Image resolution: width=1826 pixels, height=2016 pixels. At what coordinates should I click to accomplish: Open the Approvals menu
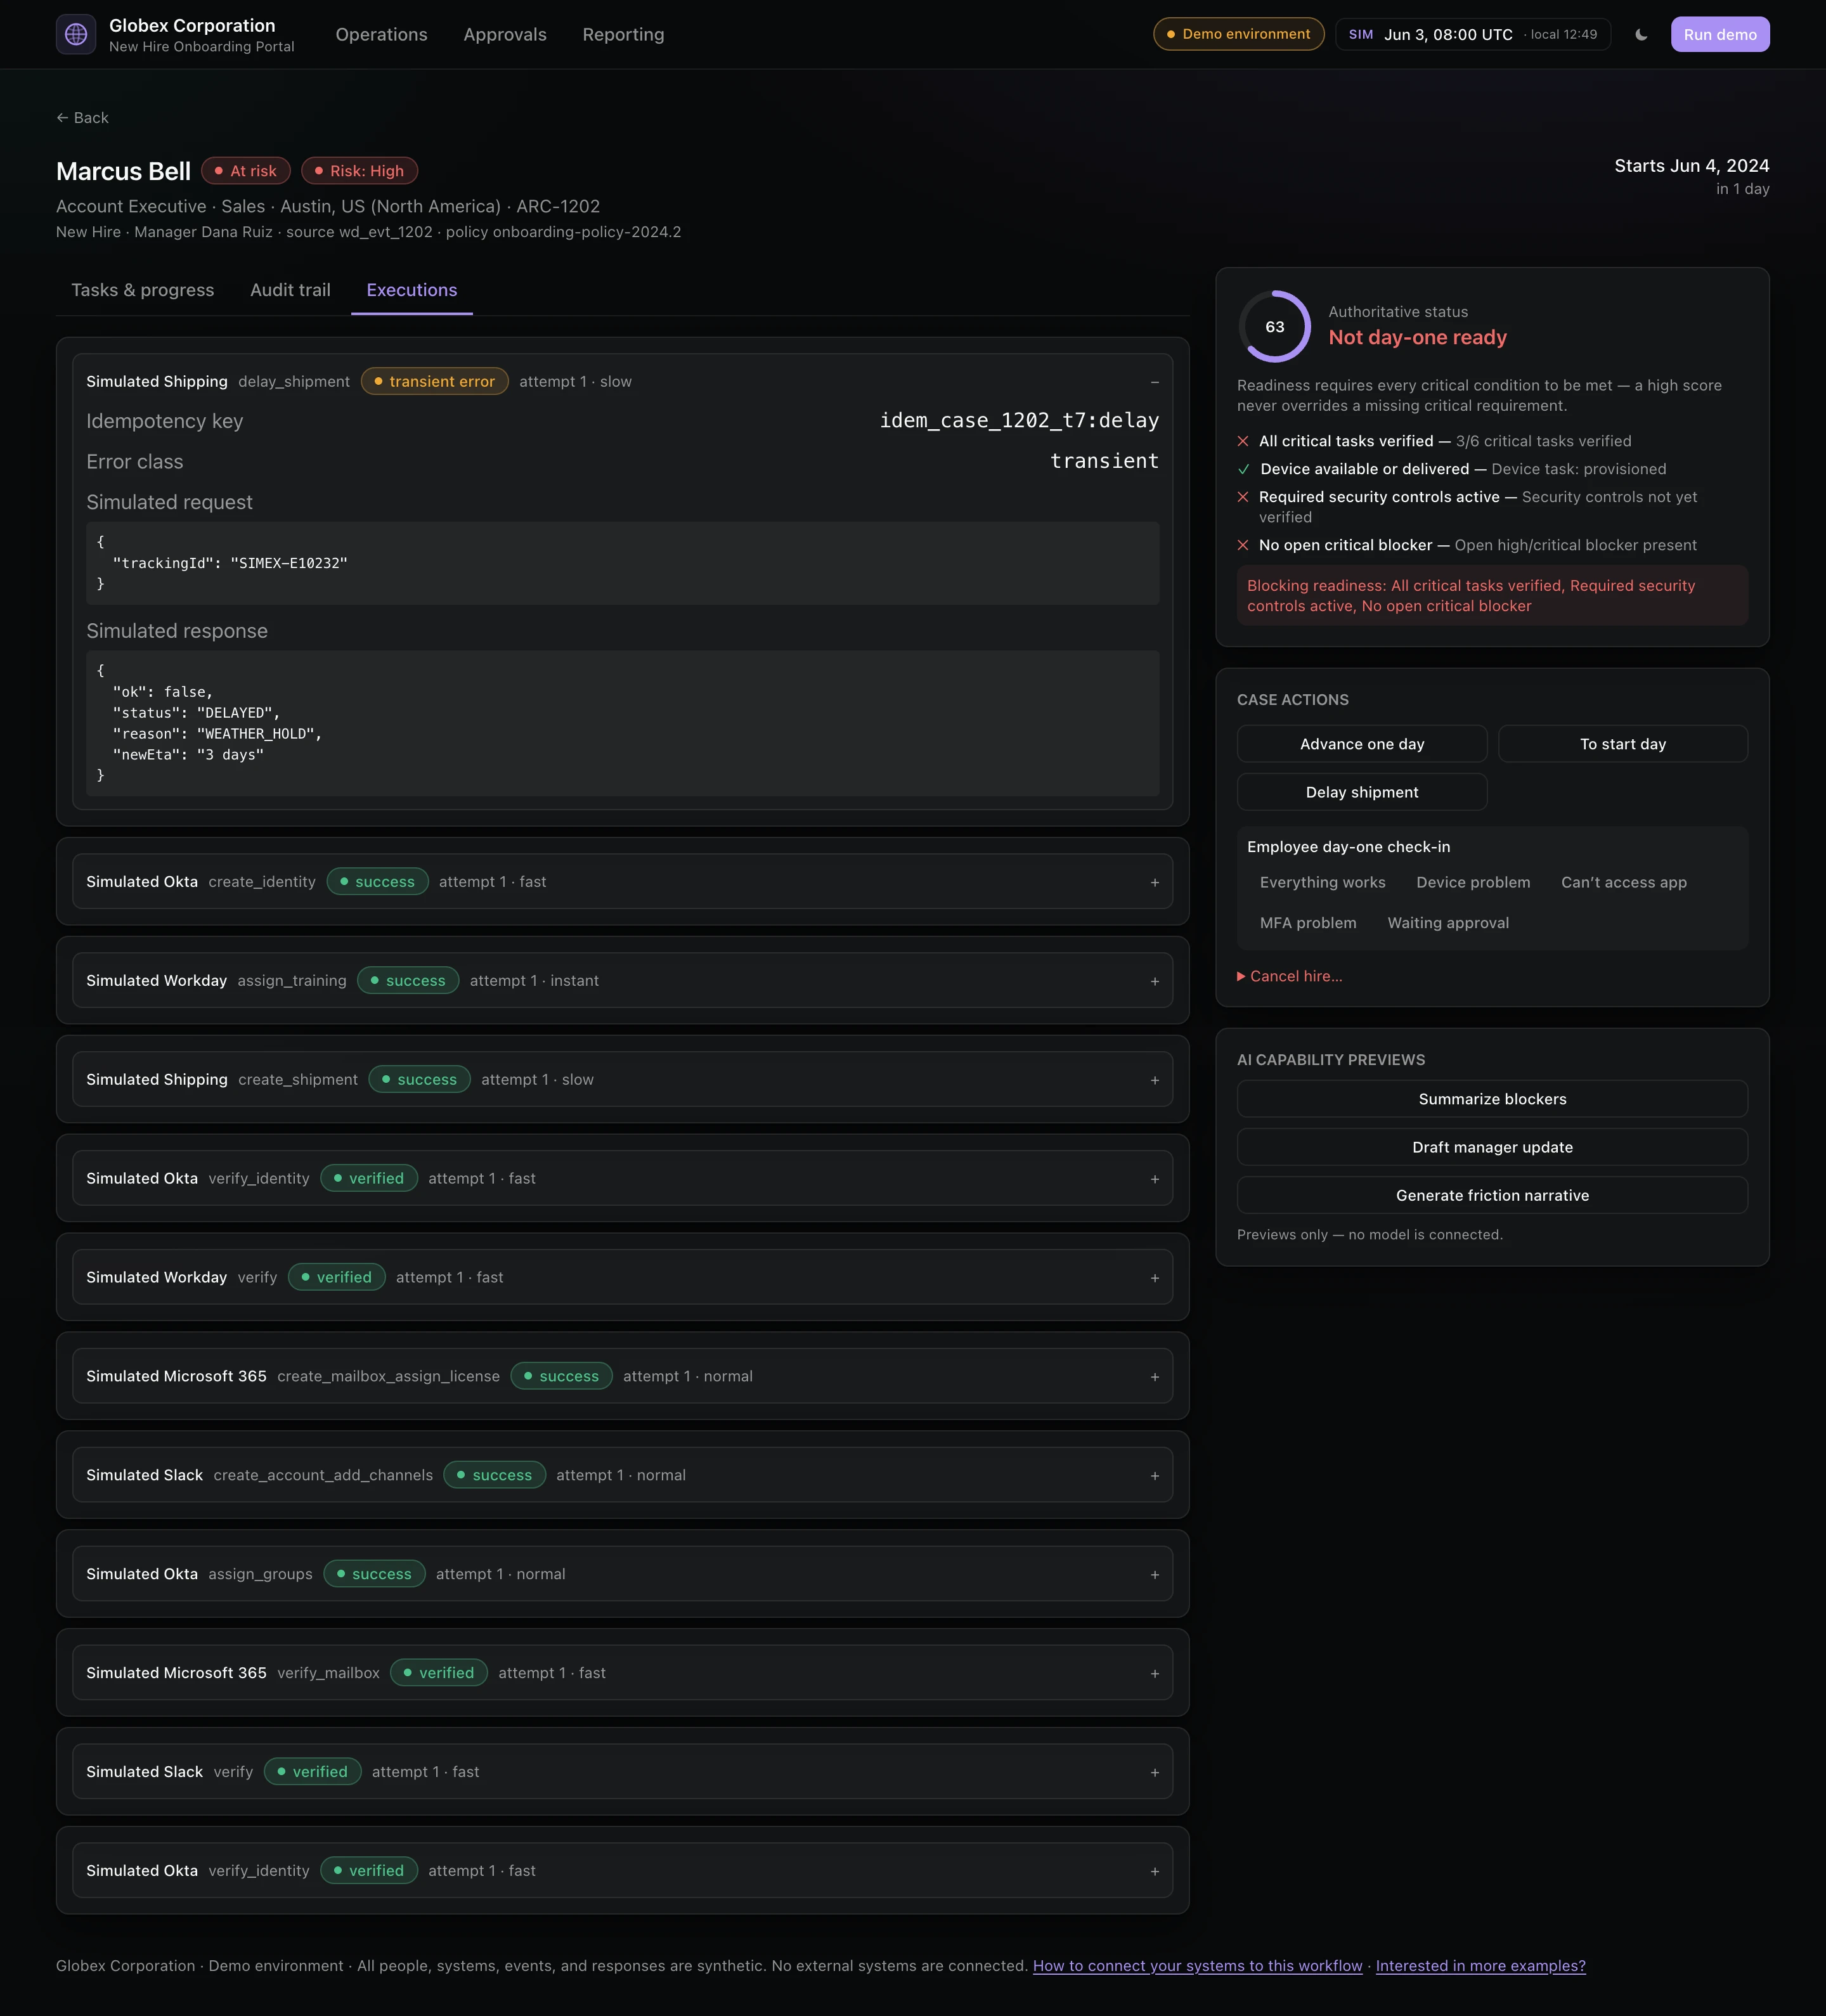pyautogui.click(x=505, y=34)
